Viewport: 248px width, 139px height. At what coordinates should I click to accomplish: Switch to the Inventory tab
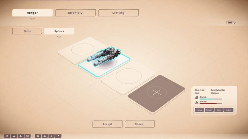coord(75,13)
